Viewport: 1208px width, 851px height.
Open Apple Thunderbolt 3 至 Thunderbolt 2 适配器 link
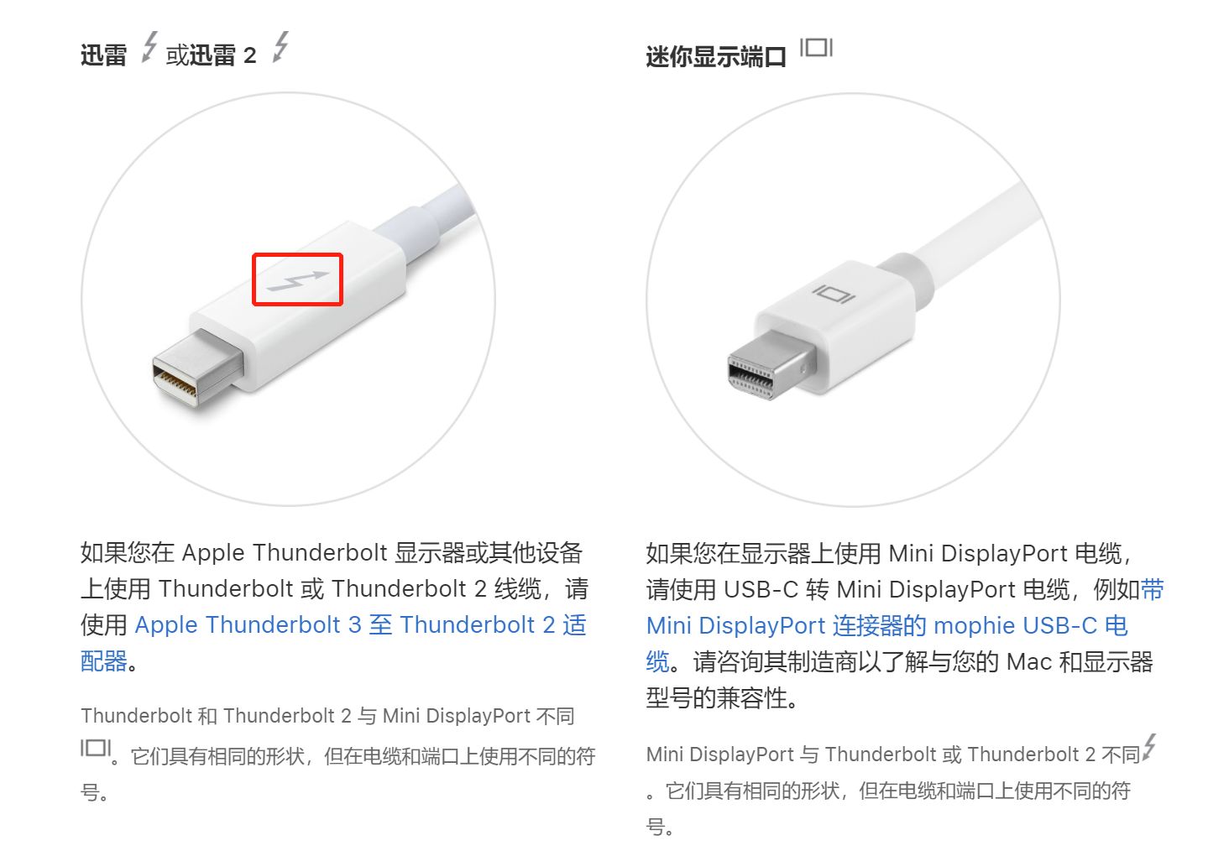click(333, 643)
